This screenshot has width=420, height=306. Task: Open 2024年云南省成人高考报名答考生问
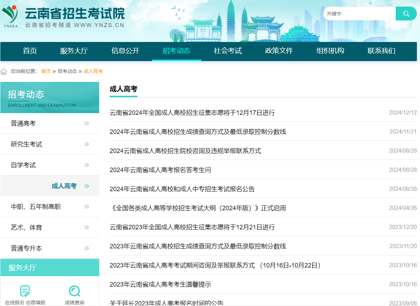[161, 170]
